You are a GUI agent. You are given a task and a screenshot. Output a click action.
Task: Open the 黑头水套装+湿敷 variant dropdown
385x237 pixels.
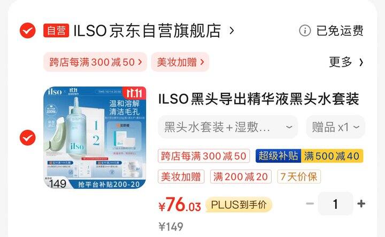pos(228,127)
